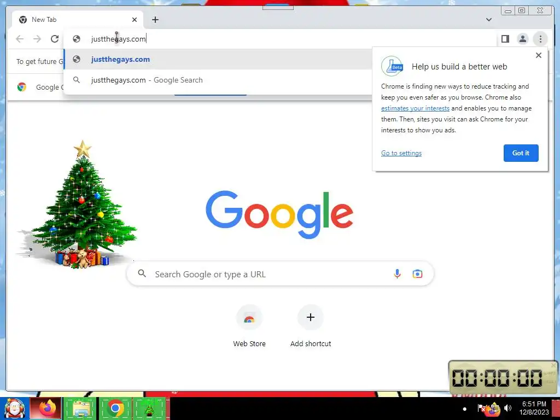
Task: Confirm with the Got it button
Action: (x=521, y=153)
